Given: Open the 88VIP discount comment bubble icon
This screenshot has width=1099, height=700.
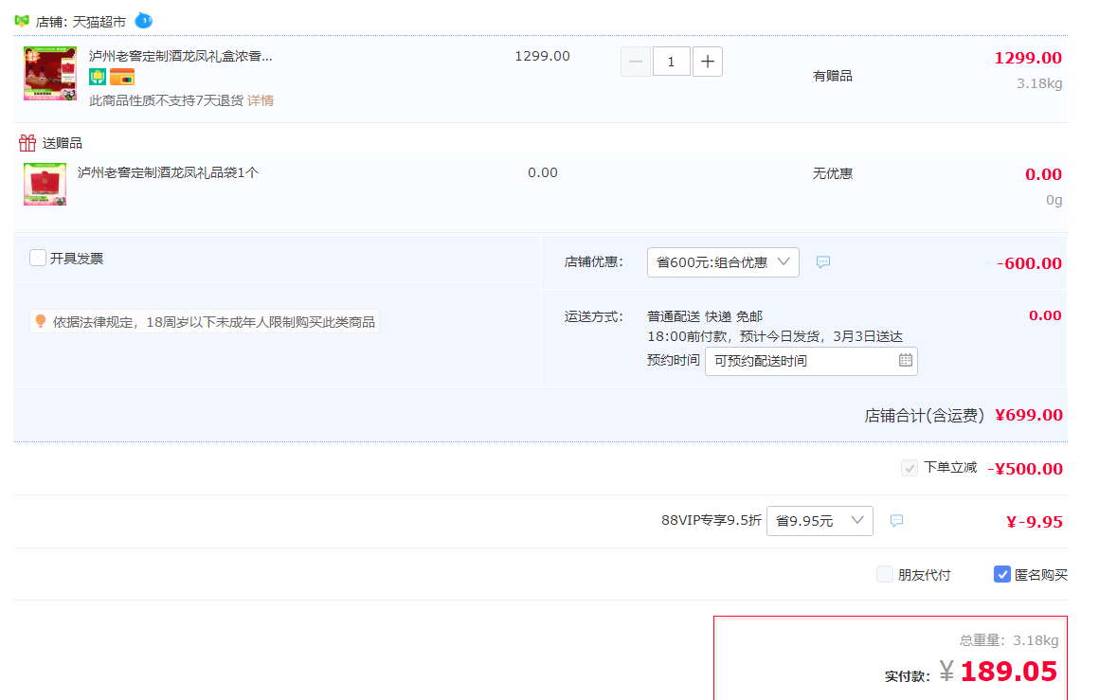Looking at the screenshot, I should click(x=896, y=521).
